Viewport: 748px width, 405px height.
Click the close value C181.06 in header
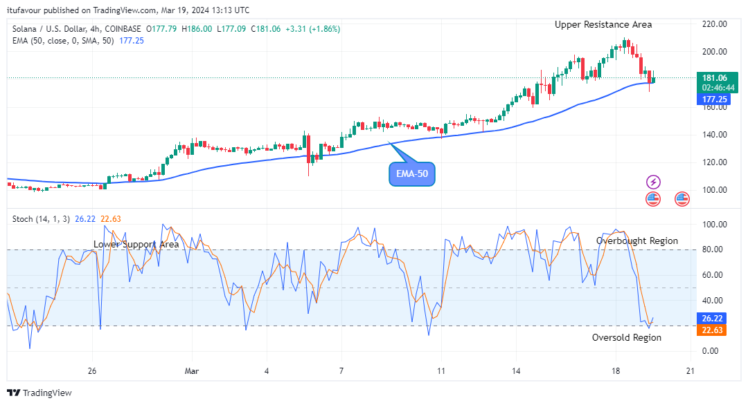coord(266,29)
